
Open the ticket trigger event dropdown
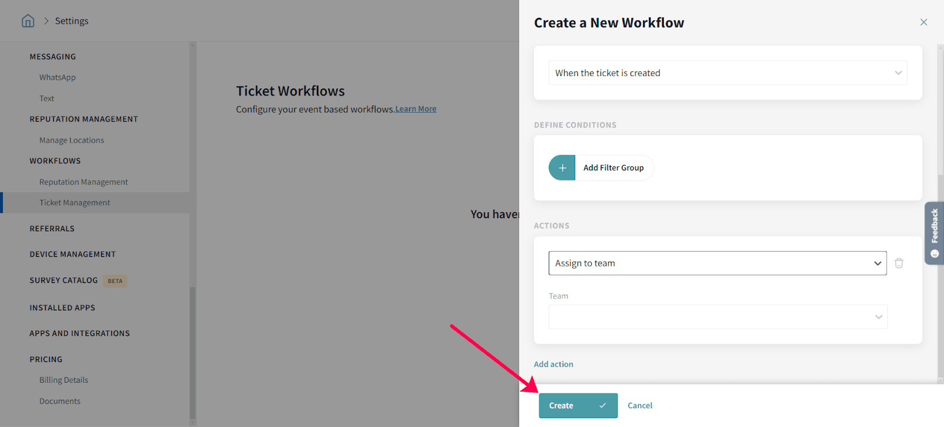[727, 73]
